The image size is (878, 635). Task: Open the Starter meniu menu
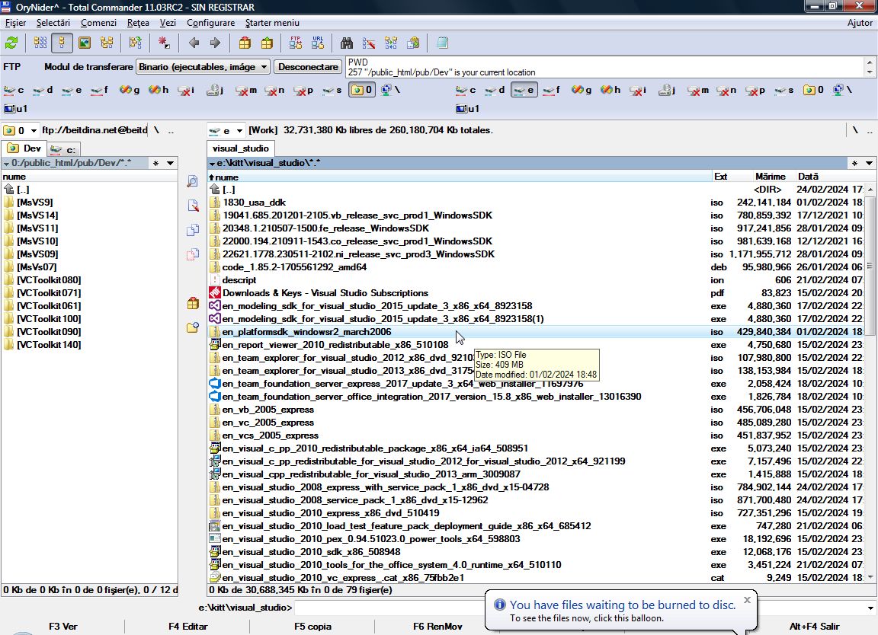[272, 23]
